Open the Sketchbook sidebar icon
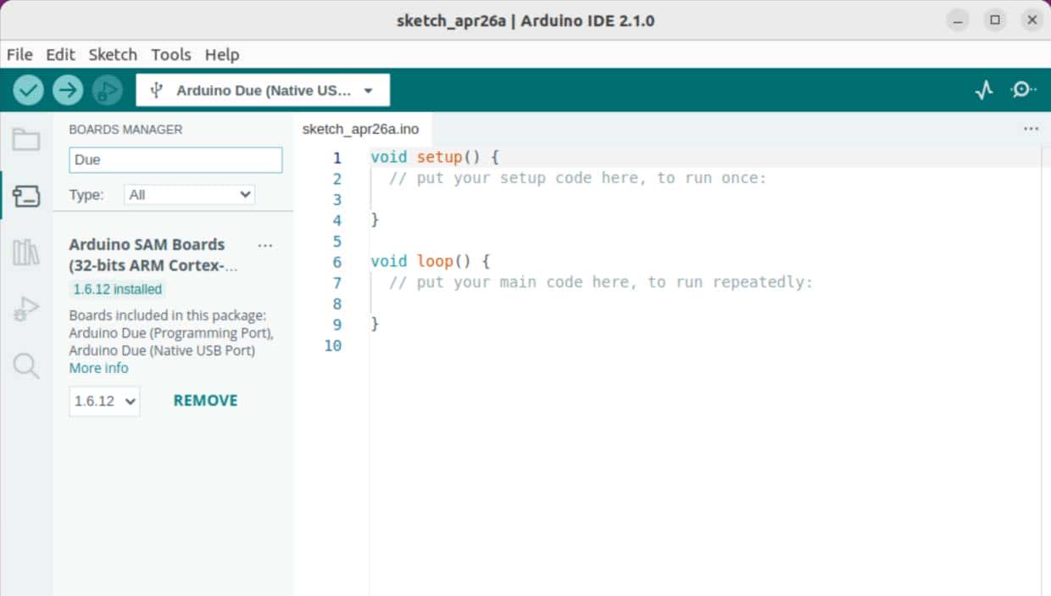 click(x=25, y=139)
